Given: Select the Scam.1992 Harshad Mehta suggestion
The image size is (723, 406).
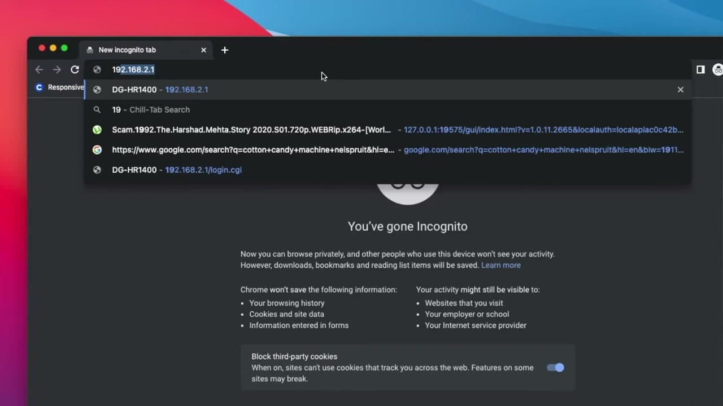Looking at the screenshot, I should (387, 130).
